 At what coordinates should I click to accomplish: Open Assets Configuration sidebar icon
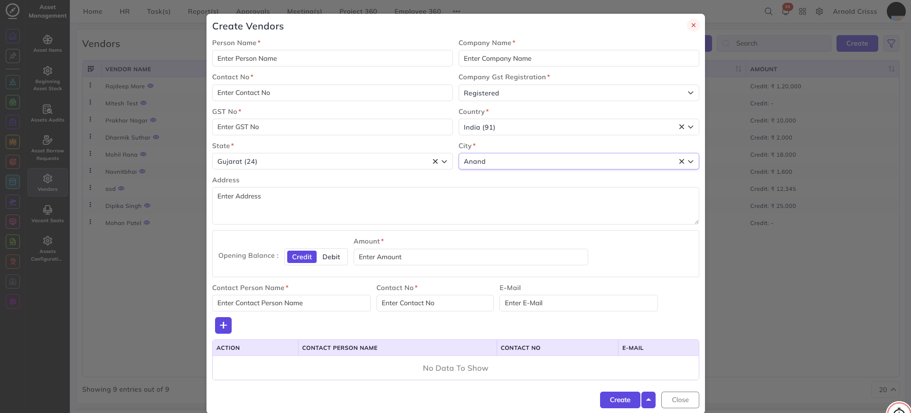47,248
